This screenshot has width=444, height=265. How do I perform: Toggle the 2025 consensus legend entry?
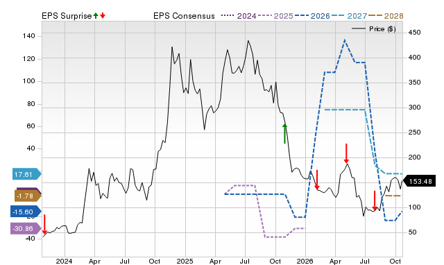coord(275,16)
